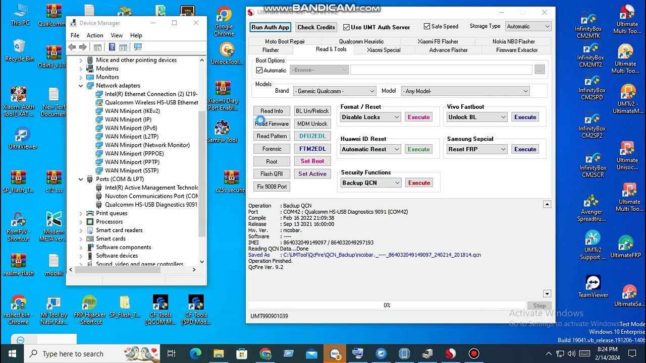Click the FTM2EDL button
The width and height of the screenshot is (646, 363).
pyautogui.click(x=312, y=149)
